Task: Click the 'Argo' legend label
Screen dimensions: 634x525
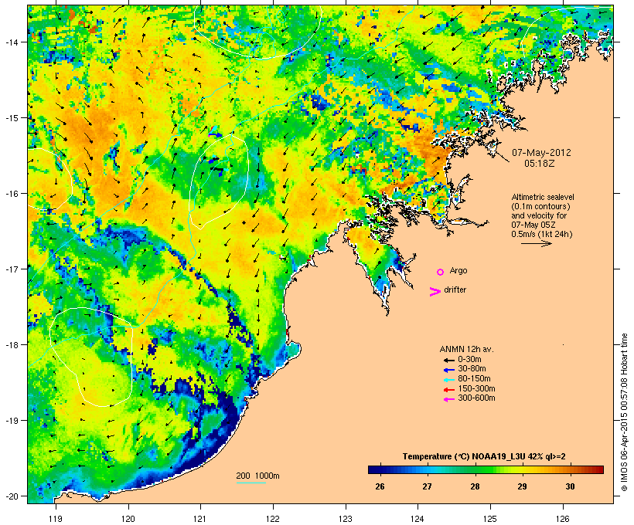Action: click(x=458, y=270)
